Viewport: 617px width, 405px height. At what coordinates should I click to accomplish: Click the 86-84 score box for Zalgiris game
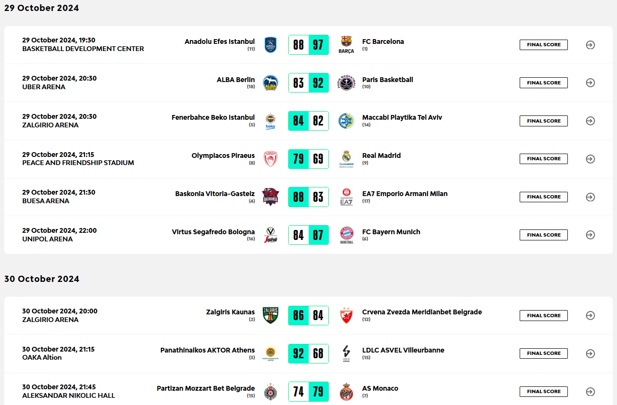tap(308, 315)
